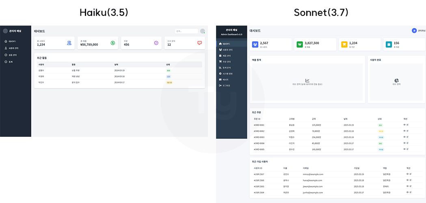View order #ORD-0001 using eye icon

point(404,125)
